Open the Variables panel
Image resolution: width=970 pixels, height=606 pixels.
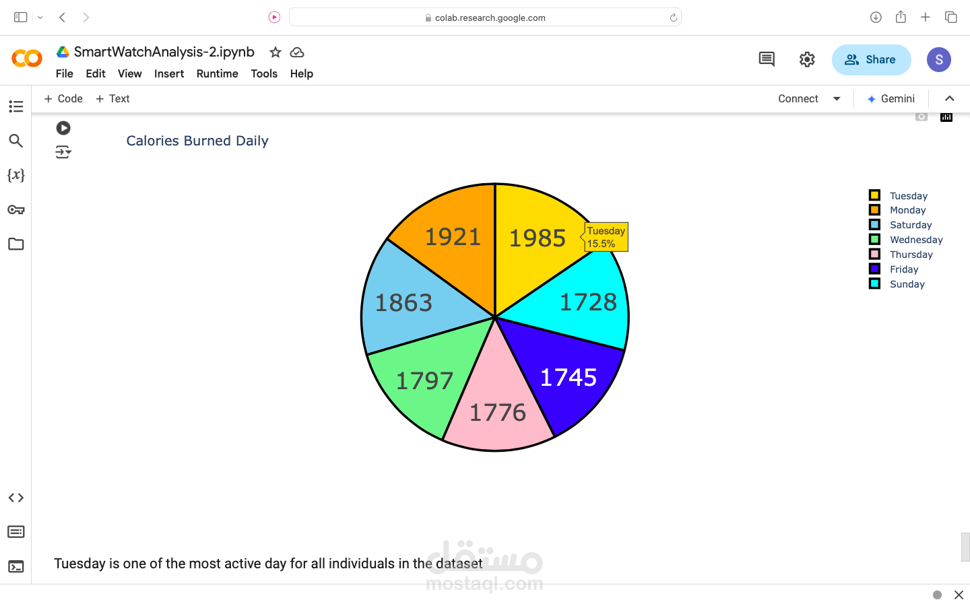tap(16, 175)
